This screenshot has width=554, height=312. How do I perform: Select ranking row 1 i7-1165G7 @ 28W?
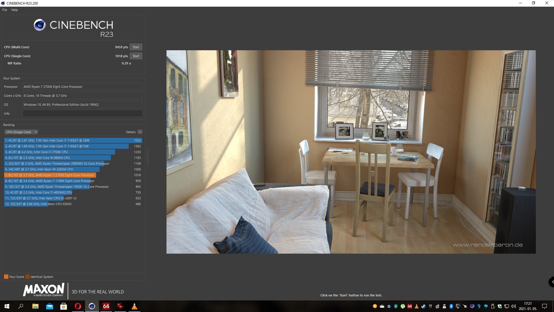point(73,140)
